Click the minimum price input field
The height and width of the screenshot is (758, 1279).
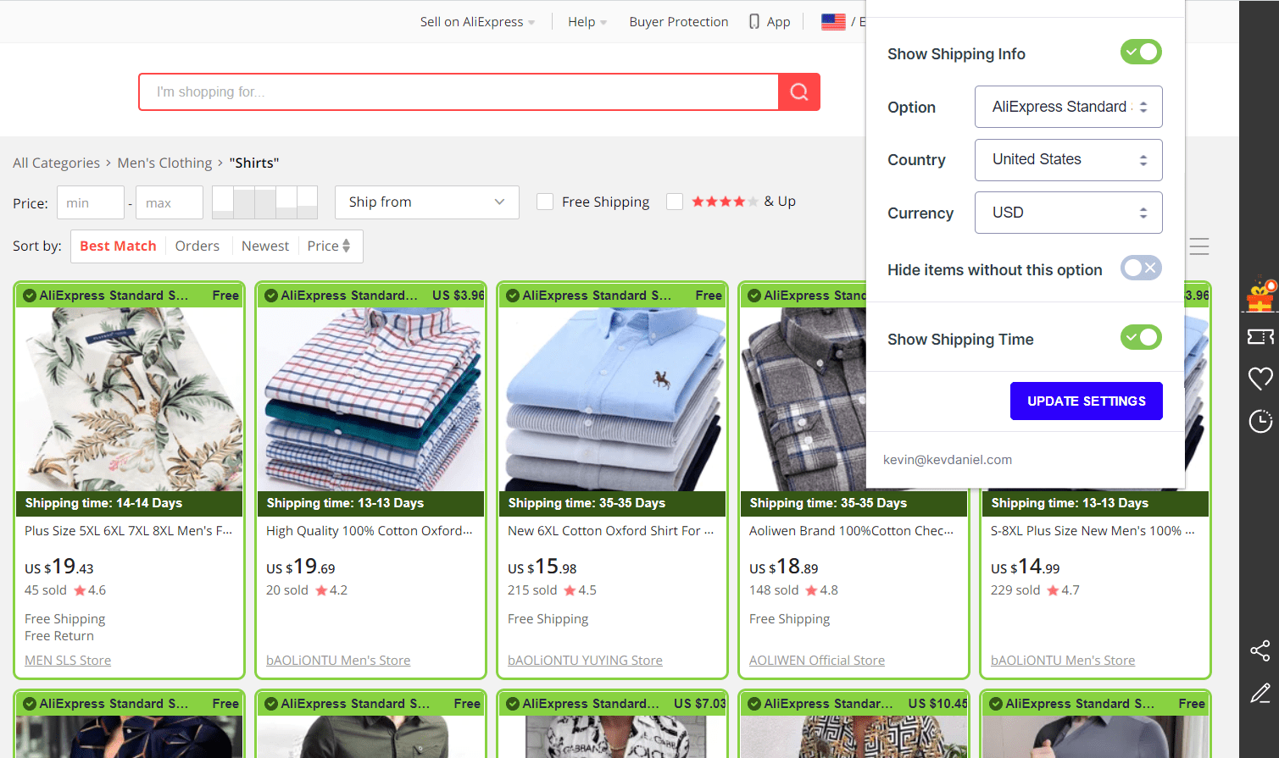(90, 203)
